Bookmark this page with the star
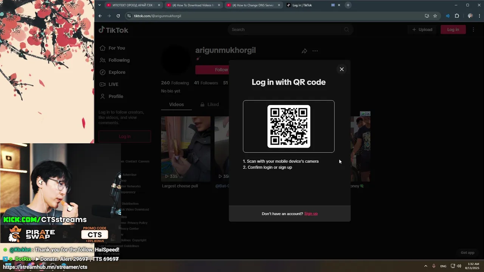The width and height of the screenshot is (484, 272). 435,16
